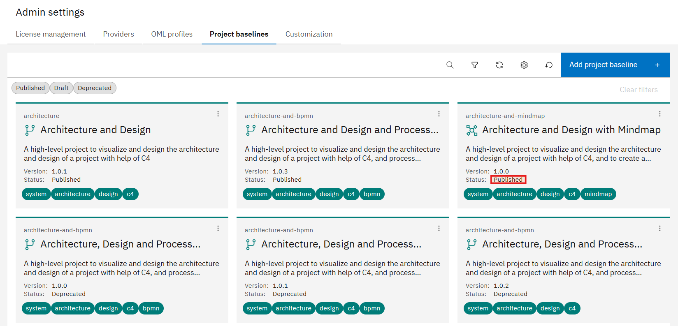Click branch icon on version 1.0.1 deprecated card
The height and width of the screenshot is (326, 678).
pos(251,244)
